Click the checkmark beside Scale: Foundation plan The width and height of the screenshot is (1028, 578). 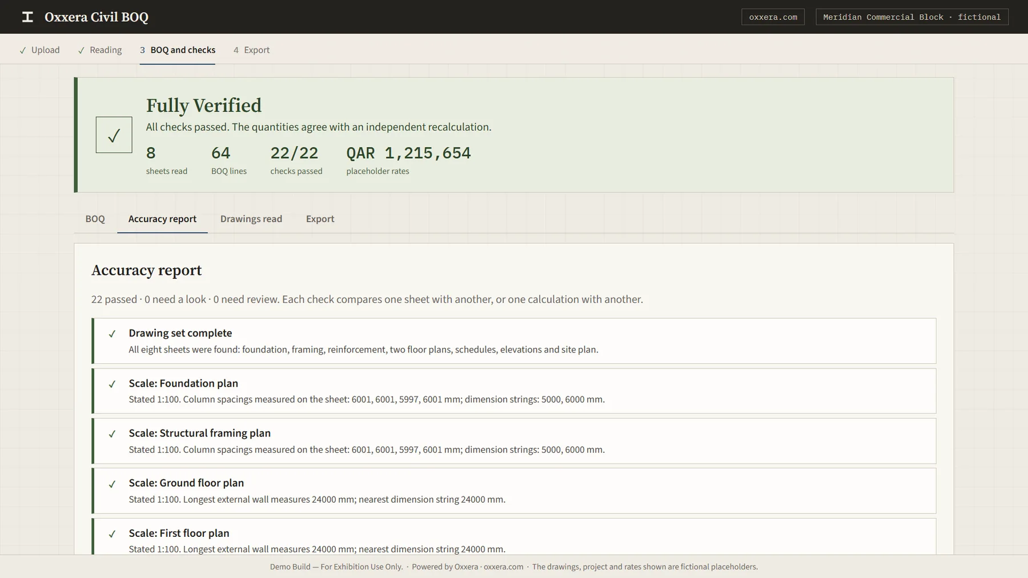point(112,384)
